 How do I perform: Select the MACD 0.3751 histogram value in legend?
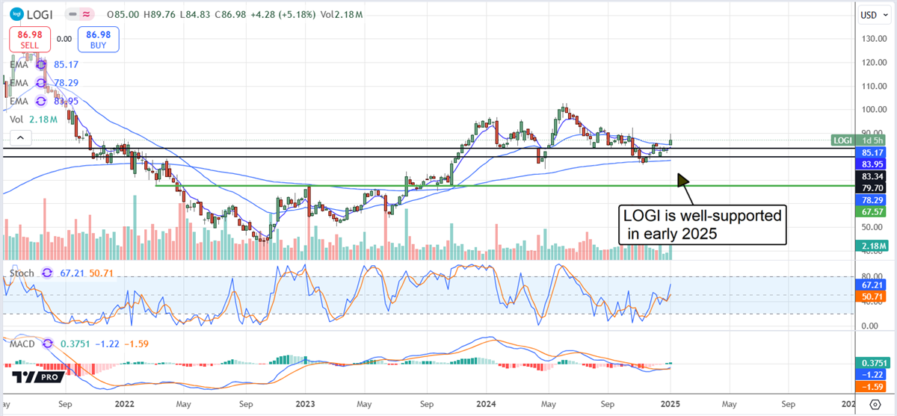pos(76,344)
